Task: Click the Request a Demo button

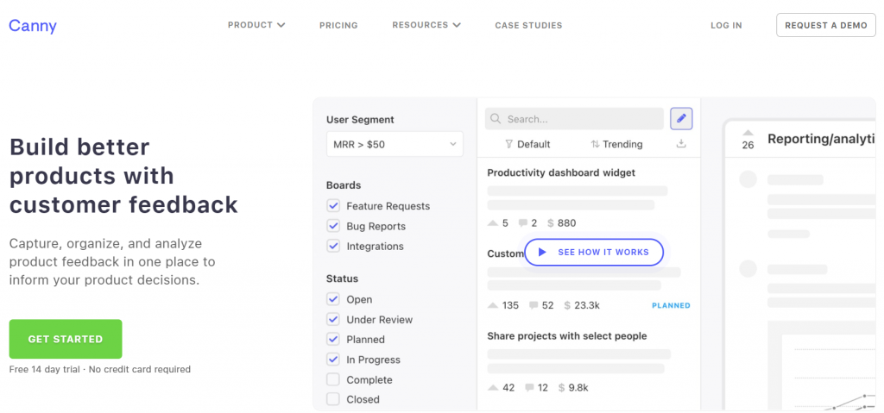Action: point(825,25)
